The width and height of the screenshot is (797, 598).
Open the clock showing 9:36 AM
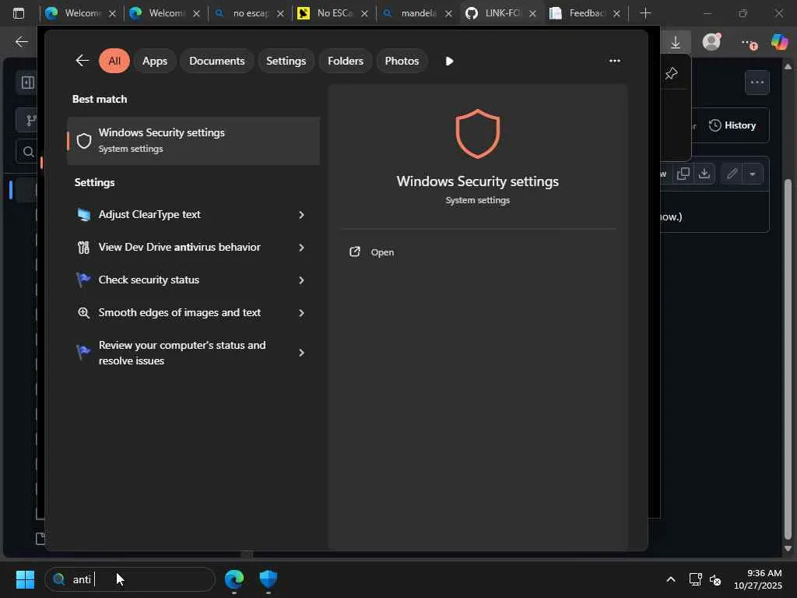pyautogui.click(x=758, y=579)
